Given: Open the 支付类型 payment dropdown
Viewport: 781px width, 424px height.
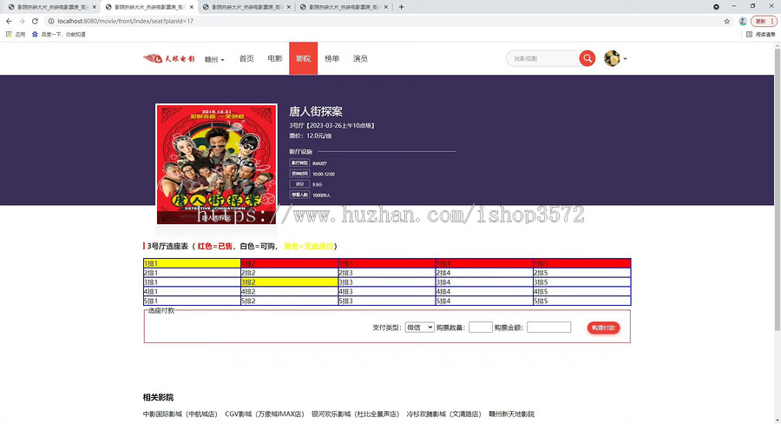Looking at the screenshot, I should pos(419,328).
